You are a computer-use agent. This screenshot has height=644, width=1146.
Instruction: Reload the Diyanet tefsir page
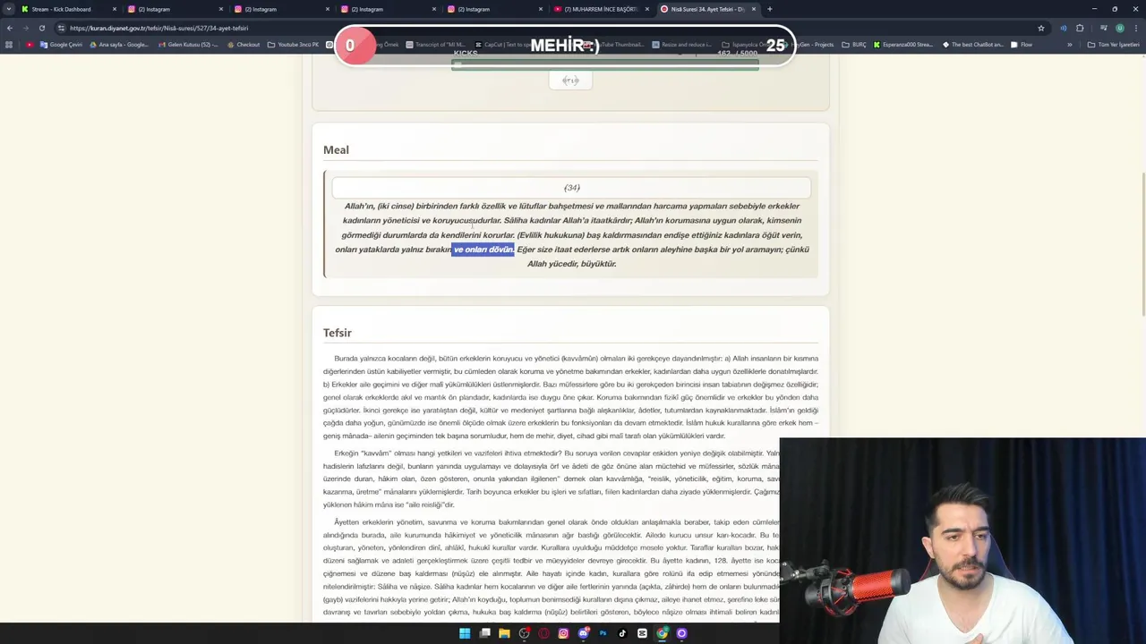click(x=41, y=28)
